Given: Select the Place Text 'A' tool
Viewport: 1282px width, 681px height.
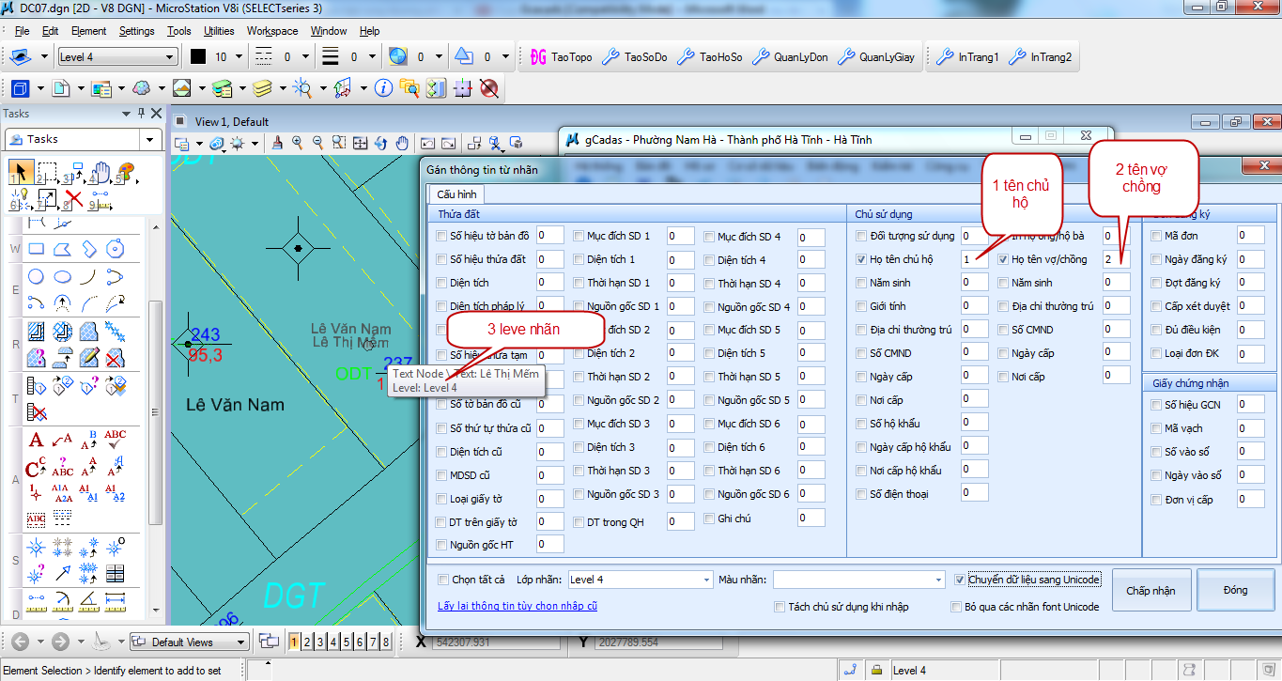Looking at the screenshot, I should coord(36,440).
